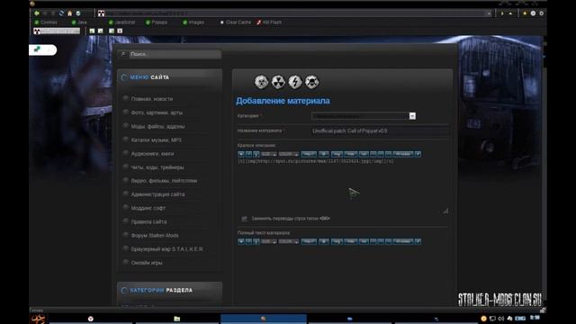
Task: Click the КАТЕГОРИИ РАЗДЕЛА panel header
Action: (170, 290)
